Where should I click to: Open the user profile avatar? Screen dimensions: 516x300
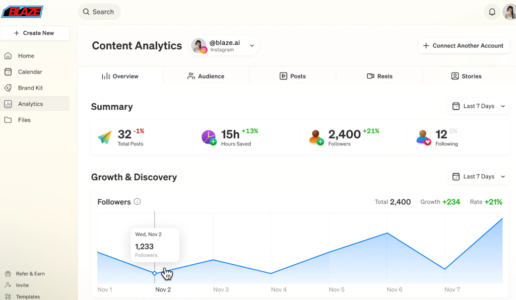pyautogui.click(x=509, y=12)
